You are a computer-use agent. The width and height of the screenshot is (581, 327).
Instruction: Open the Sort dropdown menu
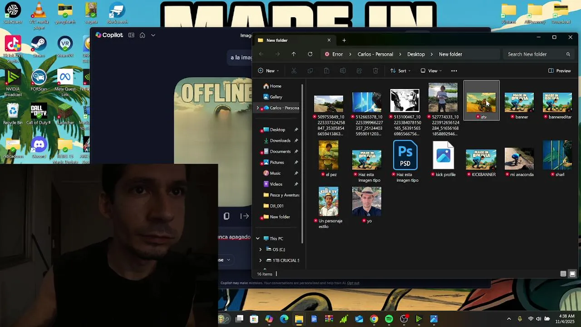pyautogui.click(x=400, y=71)
